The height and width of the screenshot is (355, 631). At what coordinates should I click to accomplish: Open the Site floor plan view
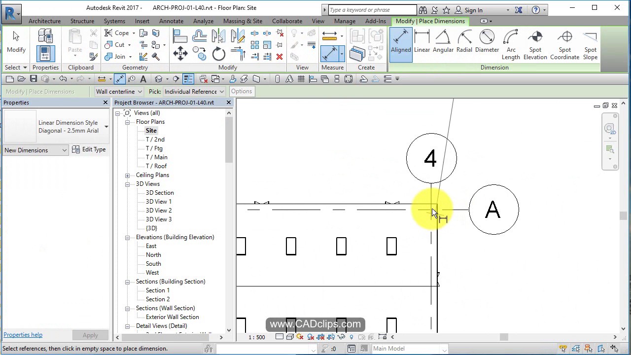pyautogui.click(x=151, y=130)
